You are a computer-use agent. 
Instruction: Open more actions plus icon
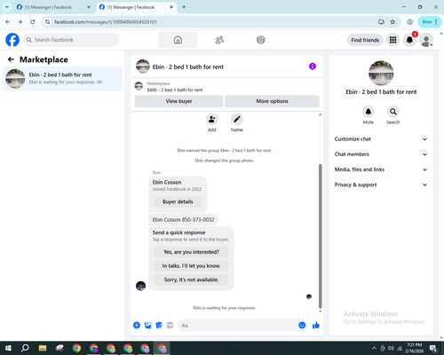[x=137, y=325]
